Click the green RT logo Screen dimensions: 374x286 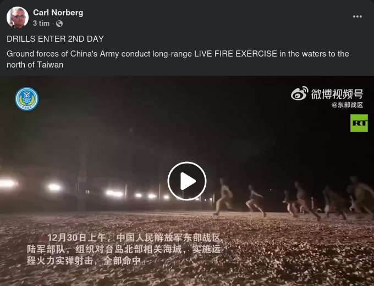pos(359,123)
